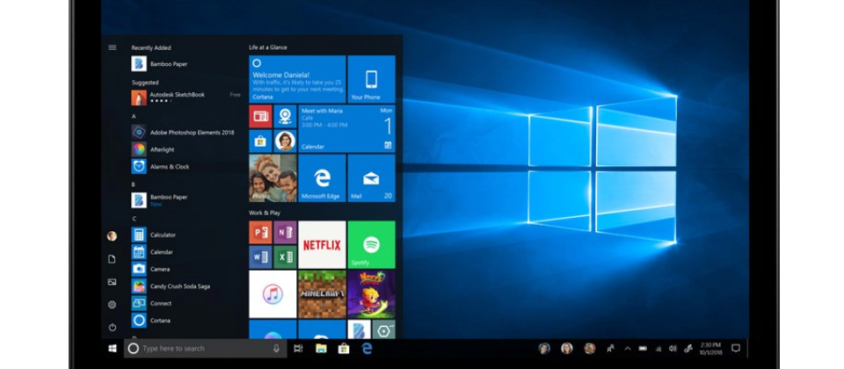The height and width of the screenshot is (369, 844).
Task: Open Documents from the Start sidebar
Action: coord(112,259)
